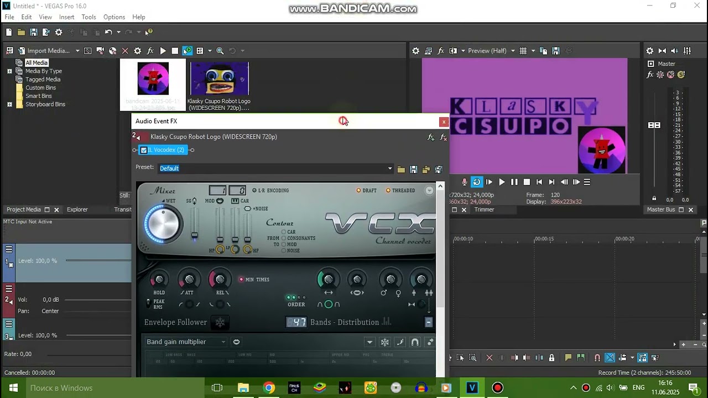The width and height of the screenshot is (708, 398).
Task: Open the Insert menu
Action: point(67,17)
